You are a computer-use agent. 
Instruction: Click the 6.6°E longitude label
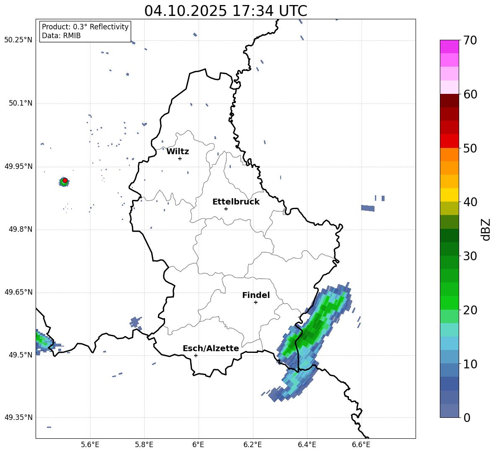point(361,445)
